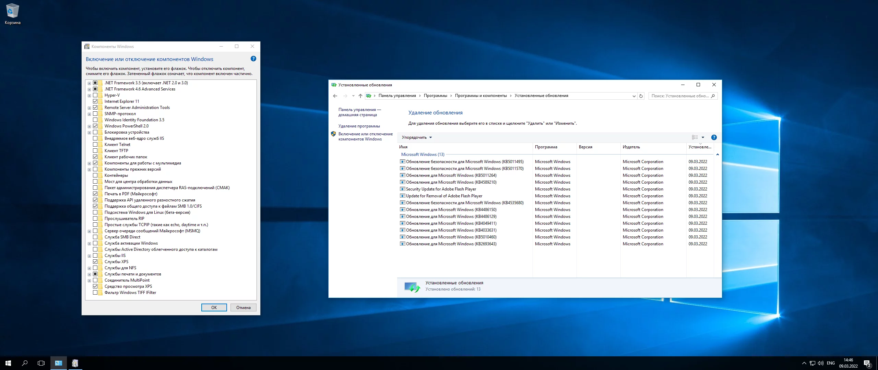878x370 pixels.
Task: Sort by the Издатель column header
Action: (x=631, y=147)
